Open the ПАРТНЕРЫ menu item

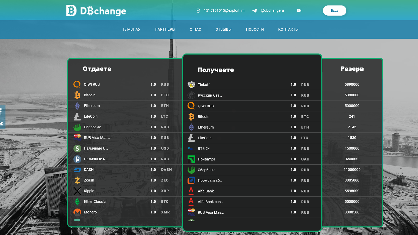pyautogui.click(x=165, y=29)
